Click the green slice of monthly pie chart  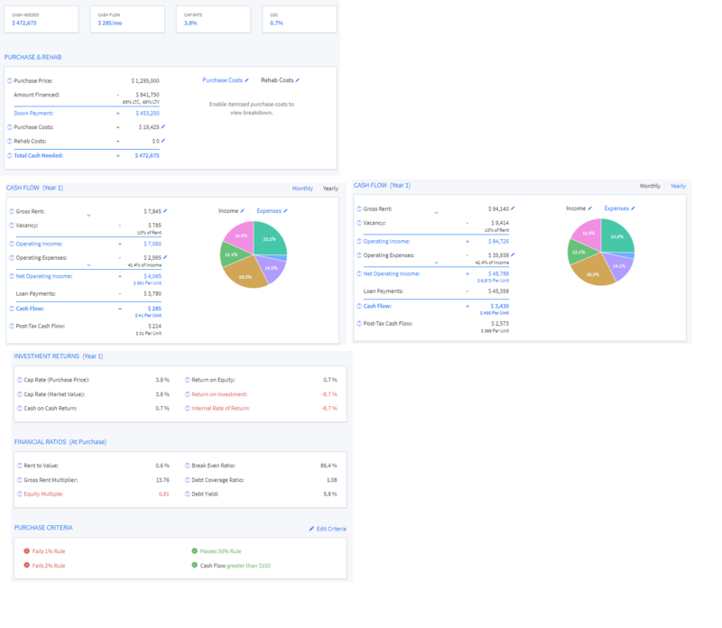pyautogui.click(x=268, y=239)
